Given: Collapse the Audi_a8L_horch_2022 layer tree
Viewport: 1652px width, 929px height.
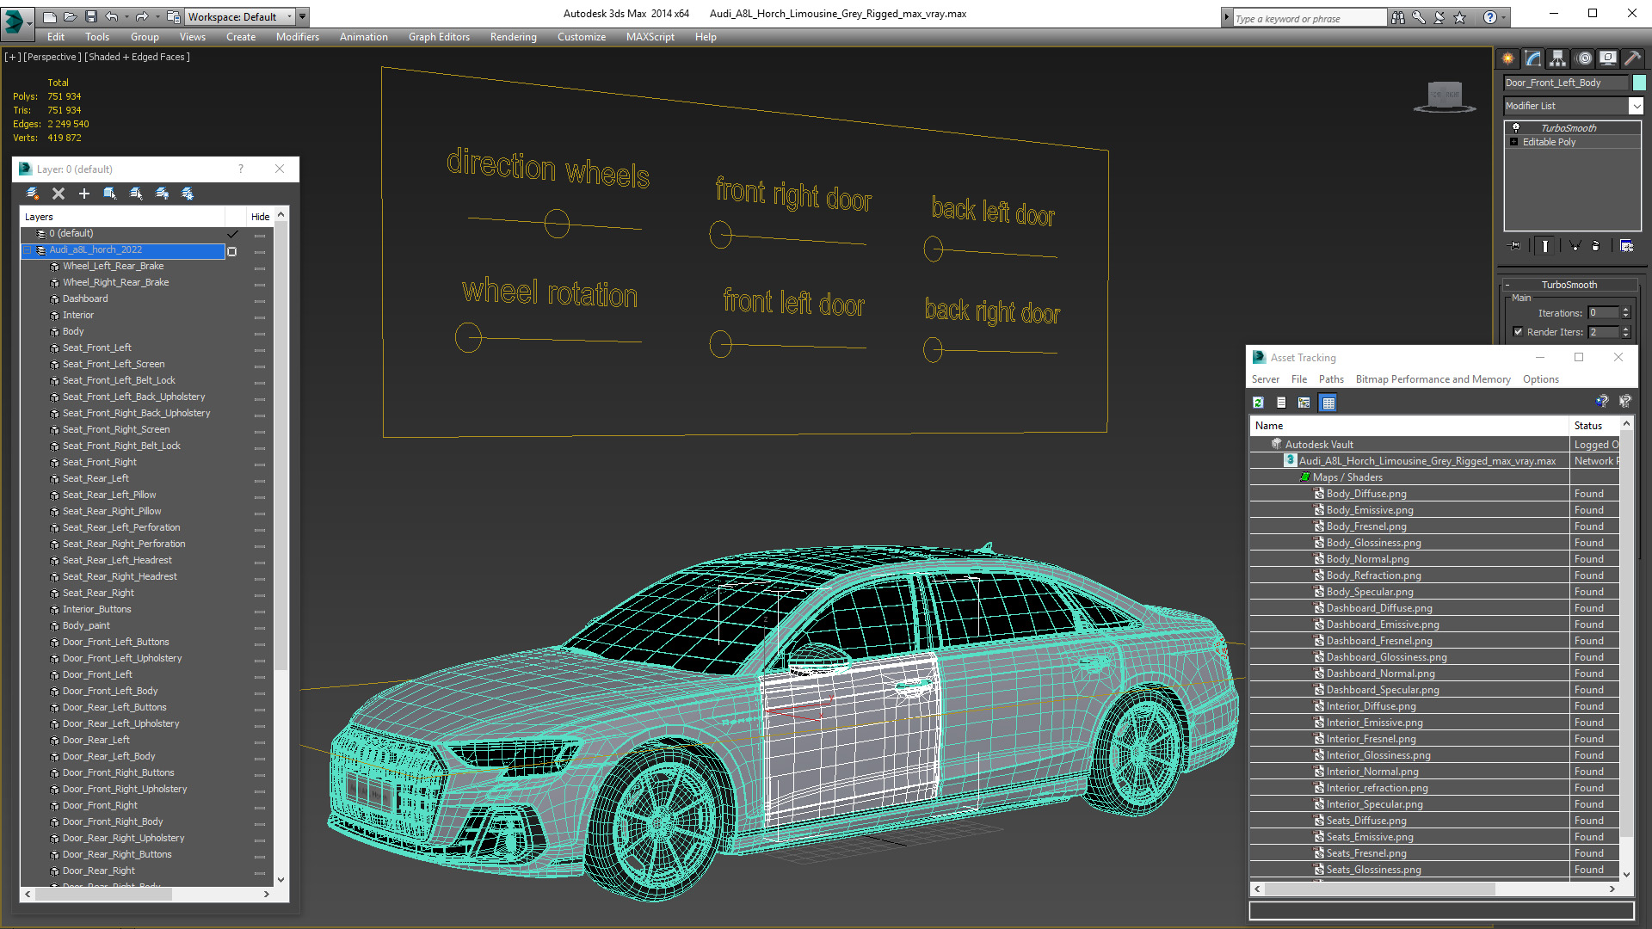Looking at the screenshot, I should point(27,250).
